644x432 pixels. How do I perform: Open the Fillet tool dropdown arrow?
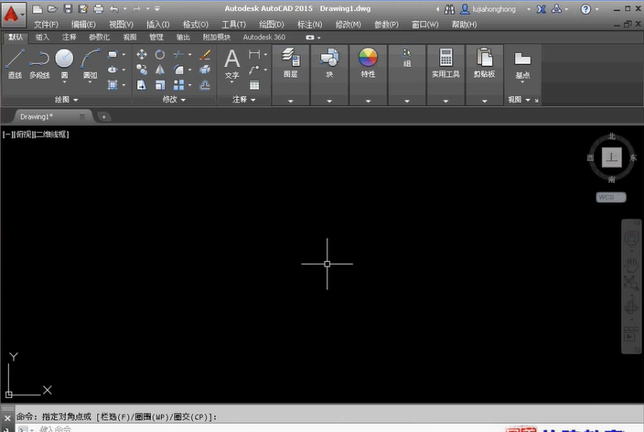(x=189, y=70)
